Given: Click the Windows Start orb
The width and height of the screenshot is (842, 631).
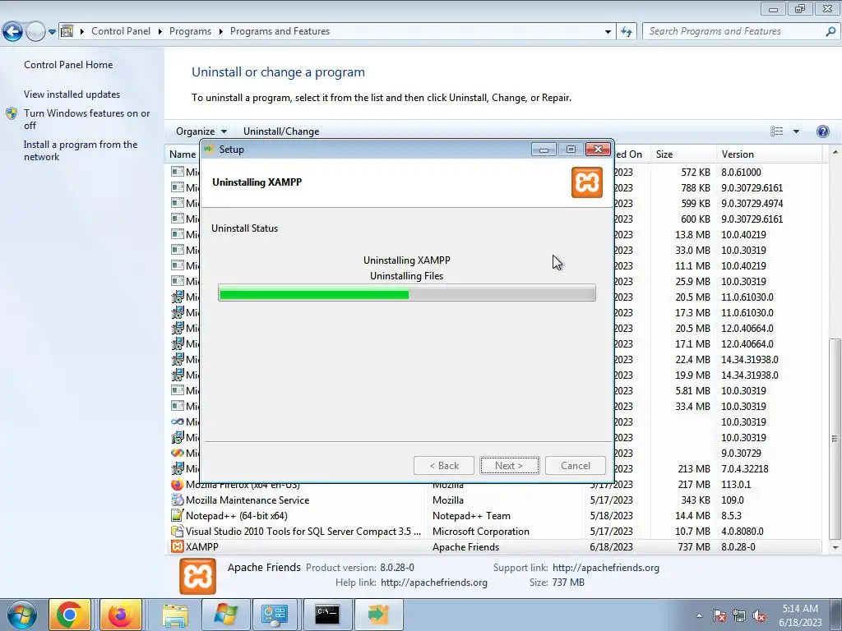Looking at the screenshot, I should click(22, 615).
